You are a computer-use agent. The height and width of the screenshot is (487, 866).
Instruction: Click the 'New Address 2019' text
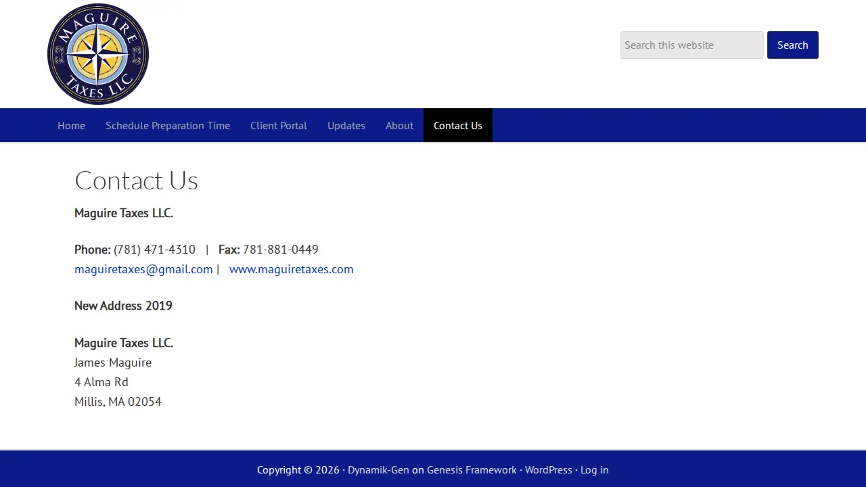tap(123, 306)
